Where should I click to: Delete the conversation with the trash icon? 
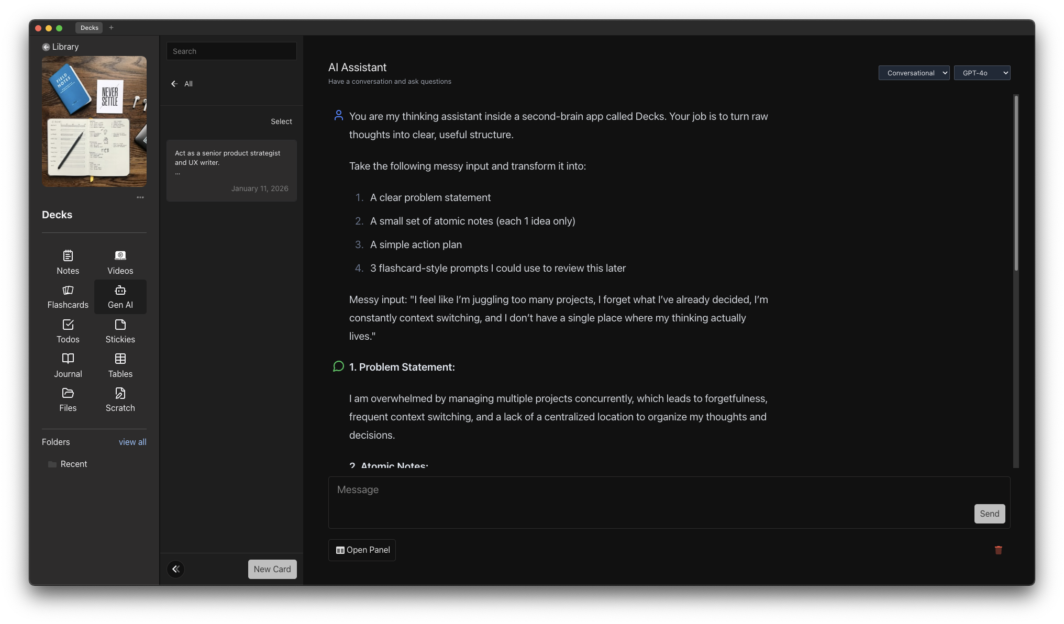(998, 550)
